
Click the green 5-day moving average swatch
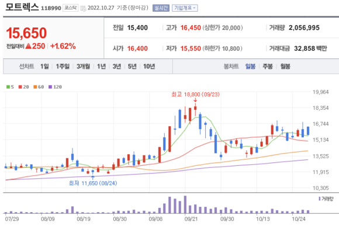(x=8, y=87)
